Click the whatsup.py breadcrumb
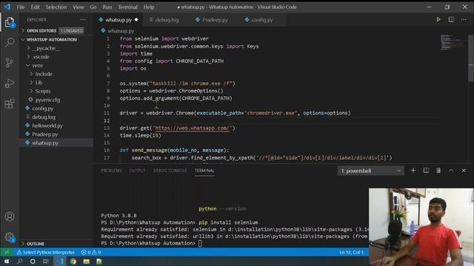 tap(121, 31)
